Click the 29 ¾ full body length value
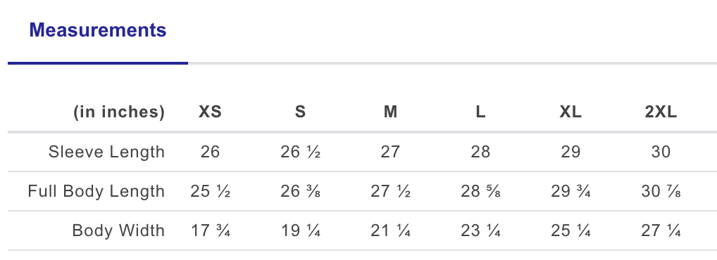 tap(571, 191)
